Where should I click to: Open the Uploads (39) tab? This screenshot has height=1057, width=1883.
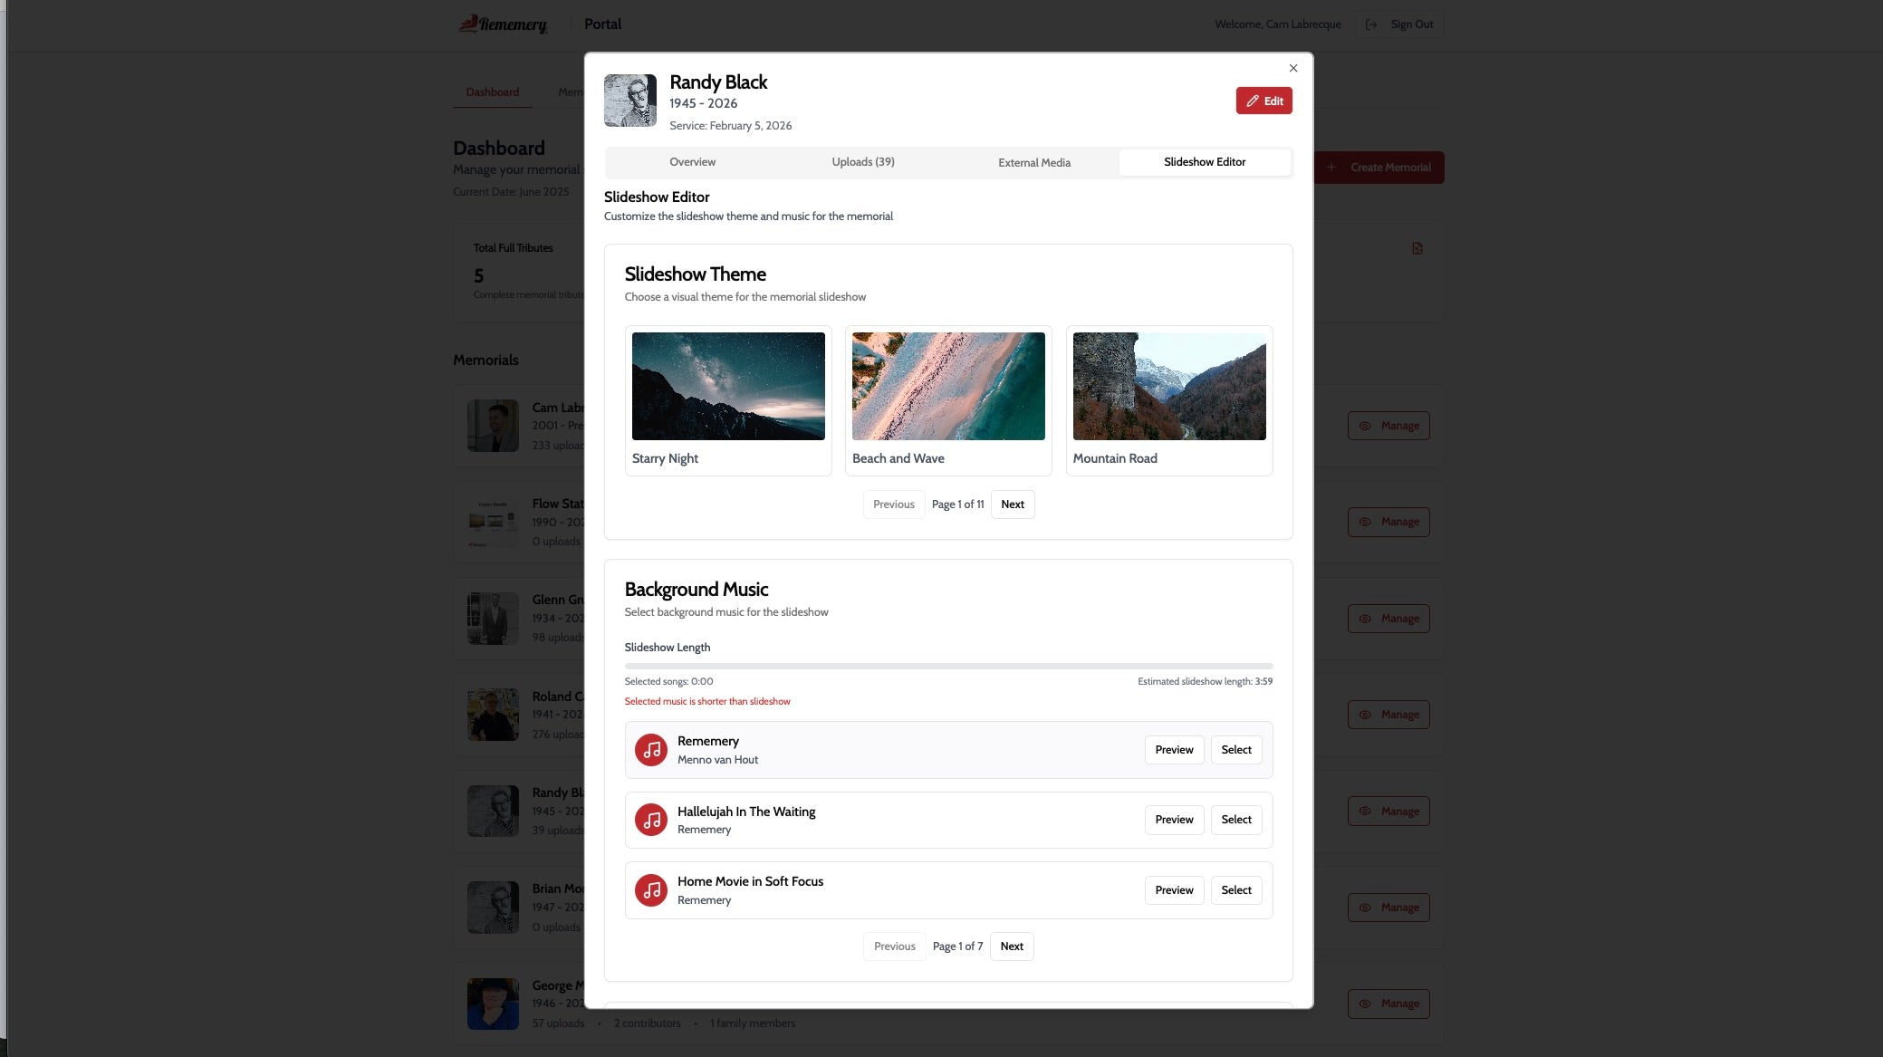click(x=863, y=162)
